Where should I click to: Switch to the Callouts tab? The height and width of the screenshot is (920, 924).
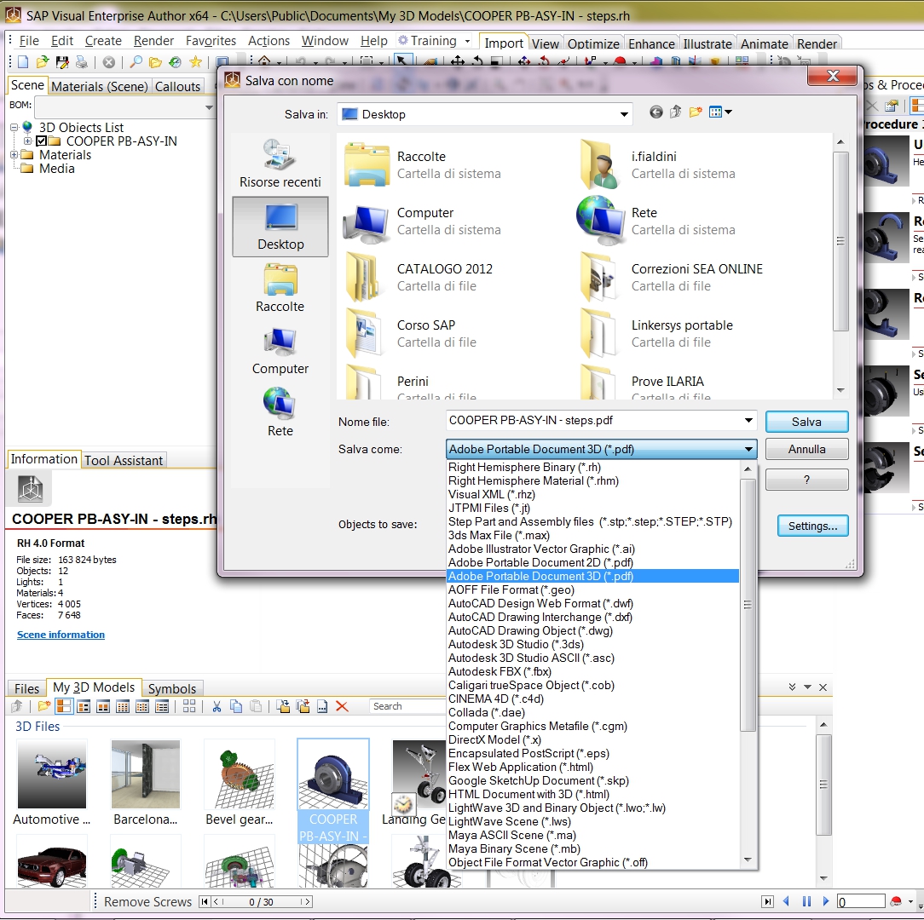[177, 87]
